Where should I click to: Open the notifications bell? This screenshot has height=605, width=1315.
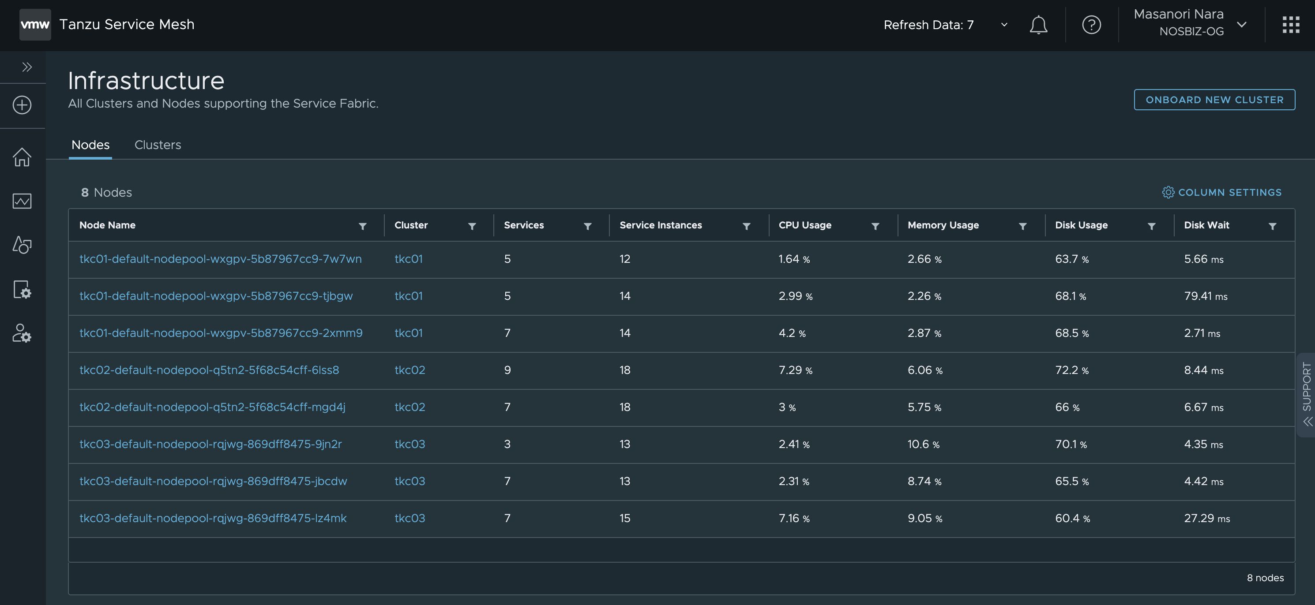1038,25
